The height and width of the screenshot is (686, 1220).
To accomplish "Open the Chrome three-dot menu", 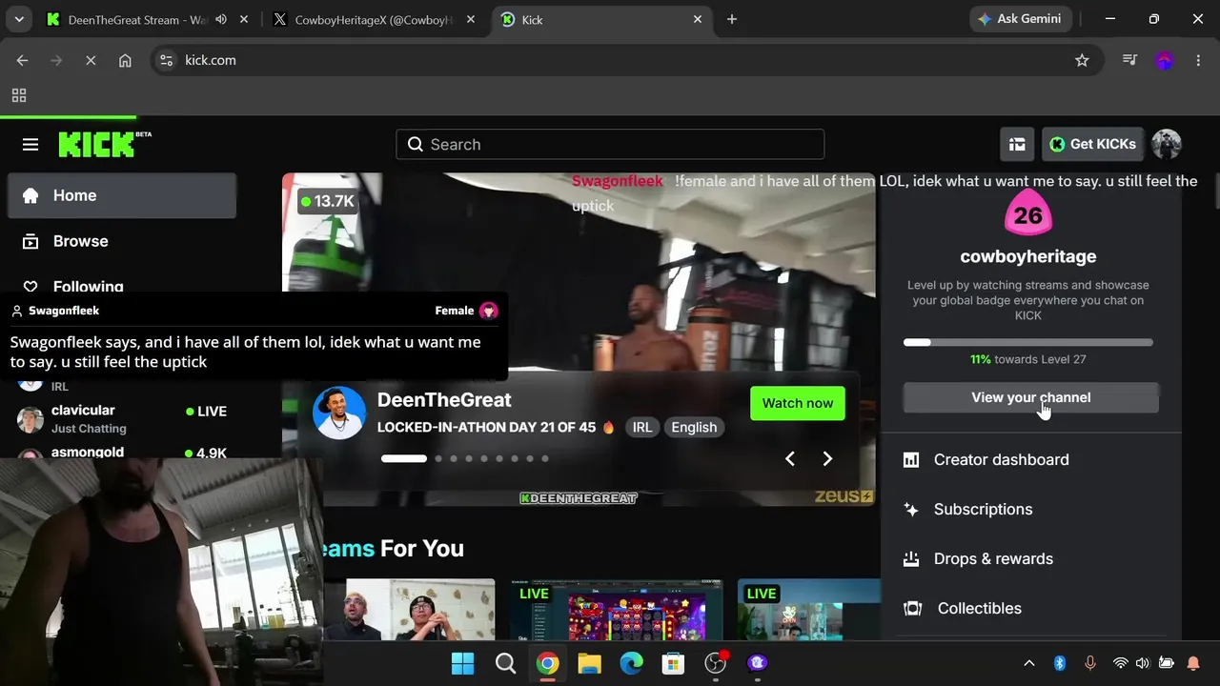I will [1198, 60].
